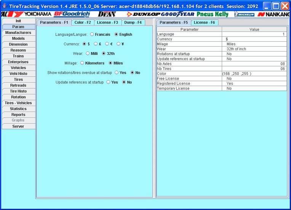Enable update references at startup Yes
291x210 pixels.
pos(108,82)
